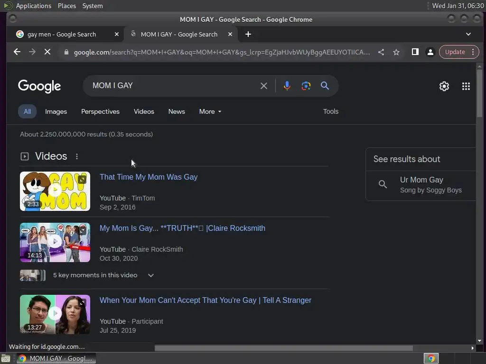Open the Videos section three-dot options
Screen dimensions: 486x364
77,156
